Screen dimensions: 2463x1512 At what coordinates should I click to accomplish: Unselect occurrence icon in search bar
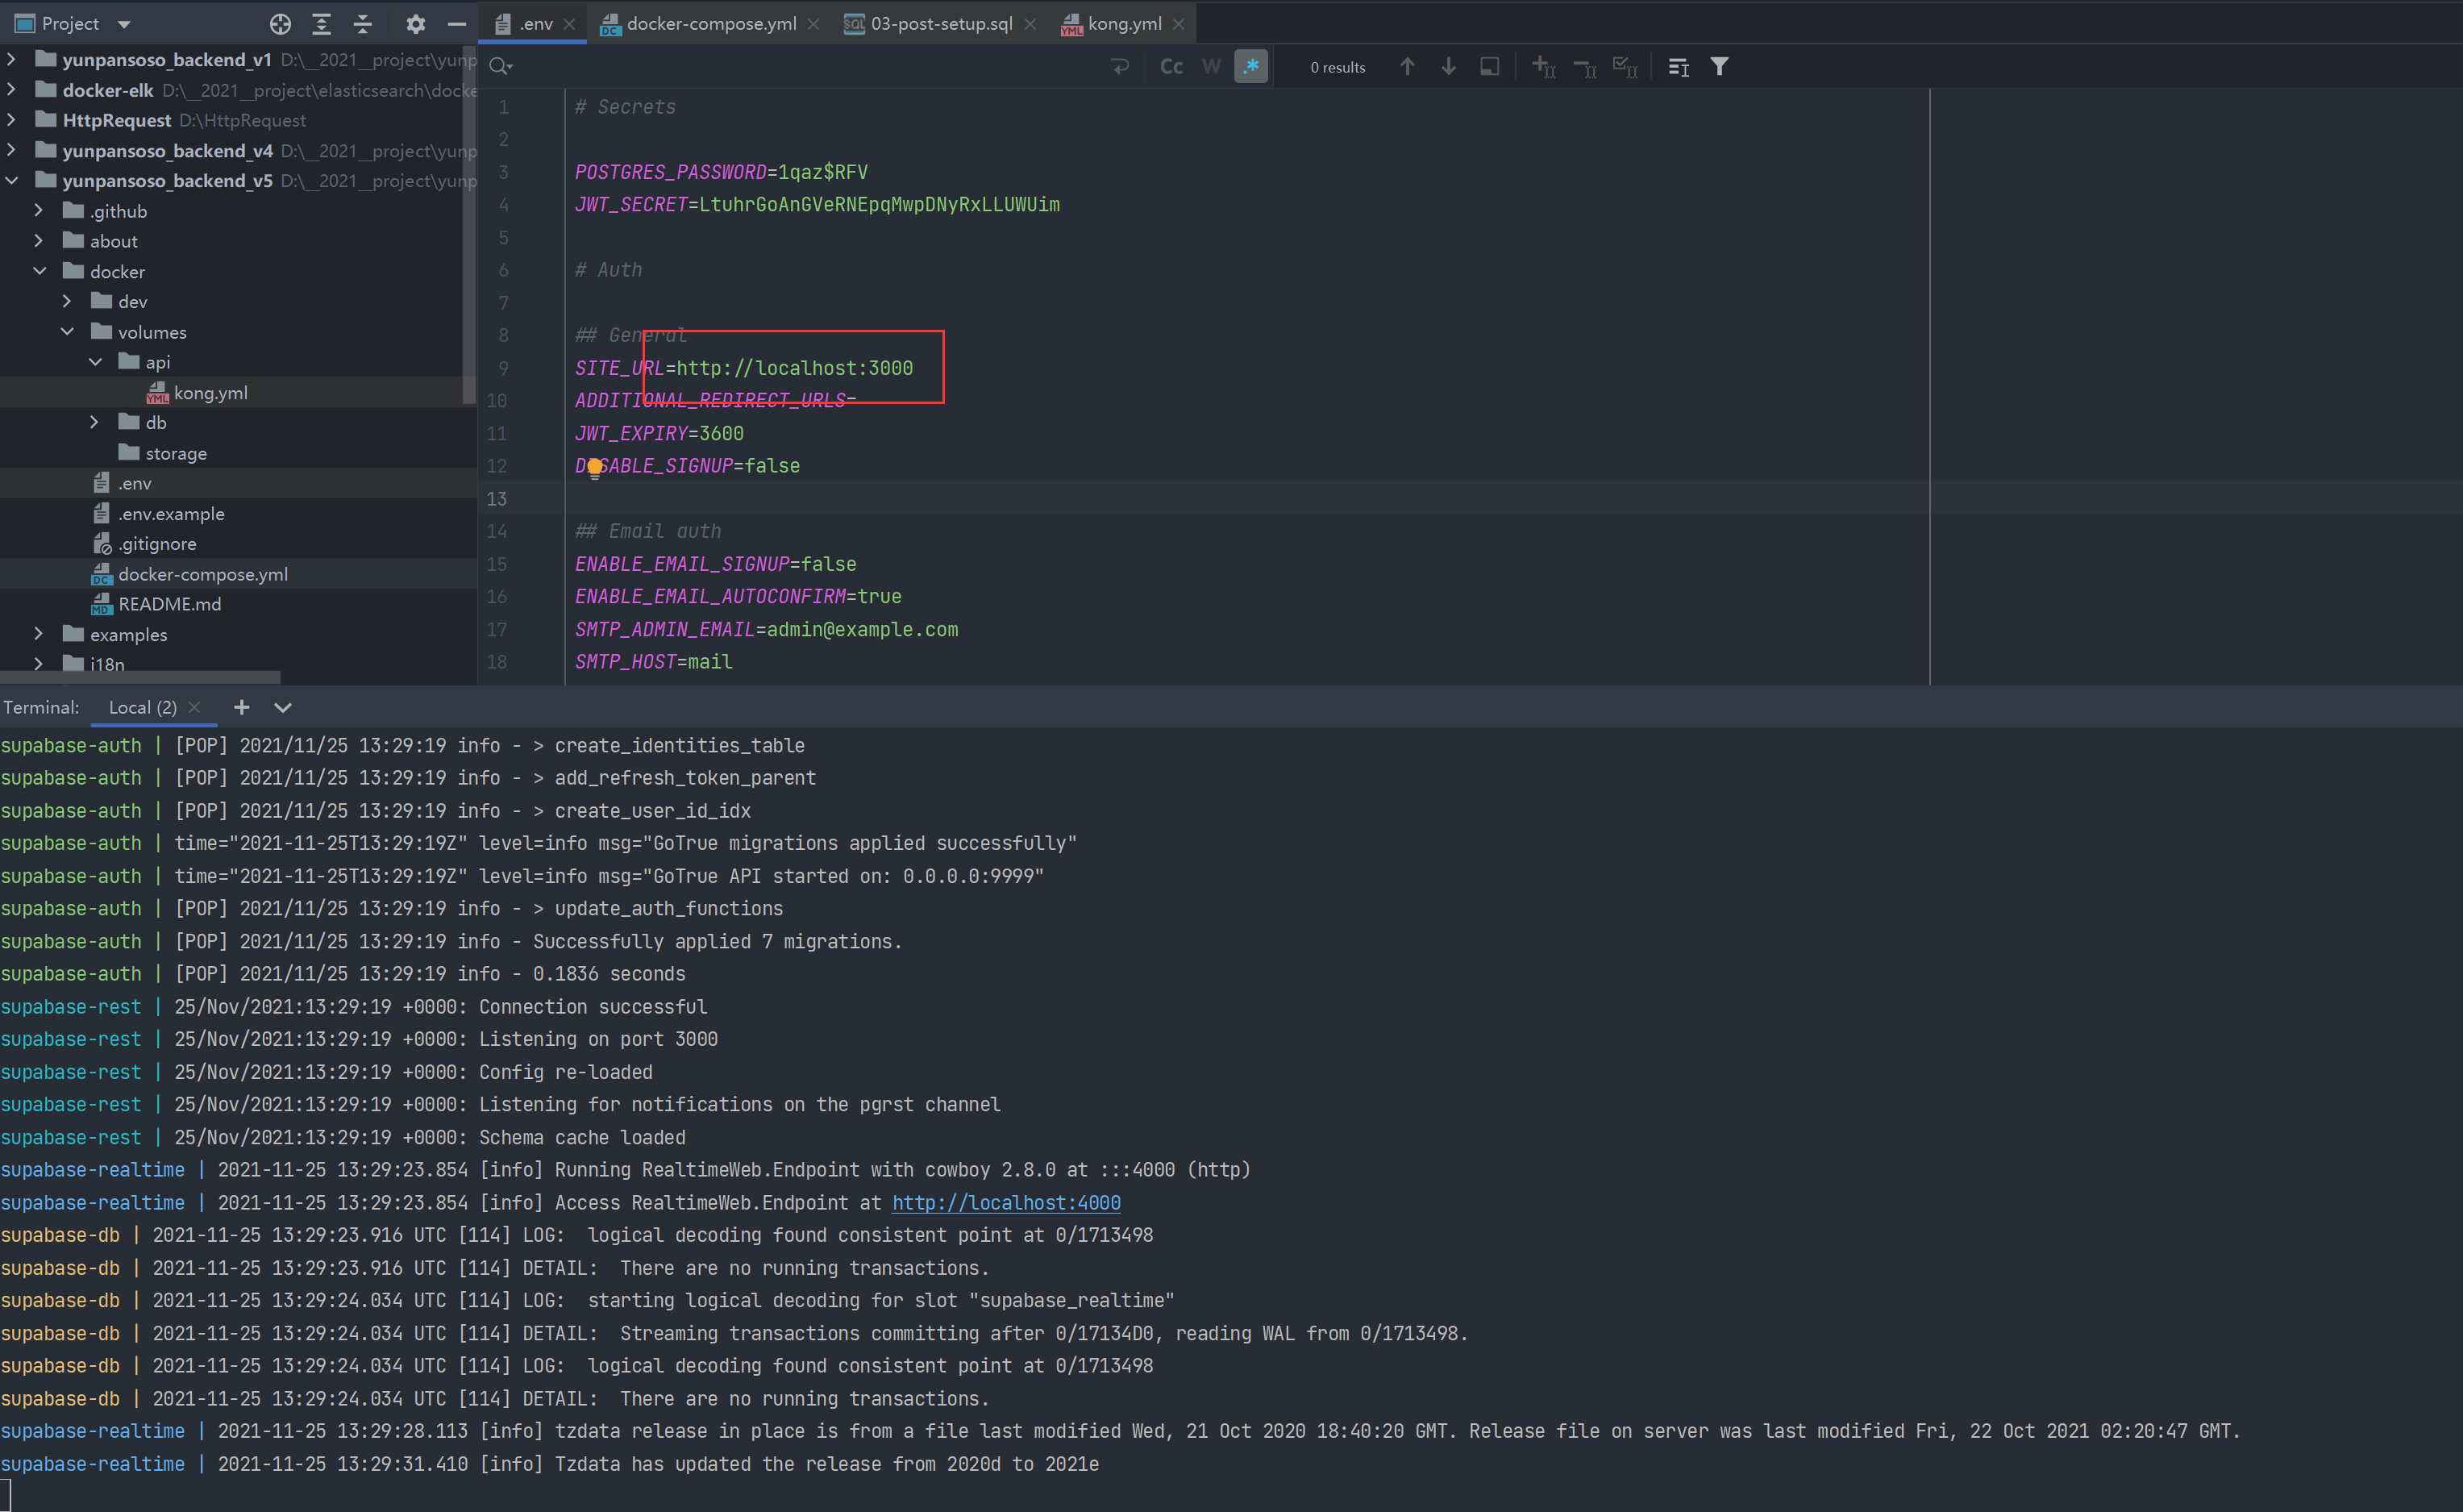(x=1584, y=67)
